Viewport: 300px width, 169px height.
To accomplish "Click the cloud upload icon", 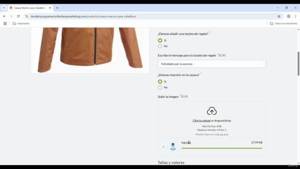I will tap(211, 111).
